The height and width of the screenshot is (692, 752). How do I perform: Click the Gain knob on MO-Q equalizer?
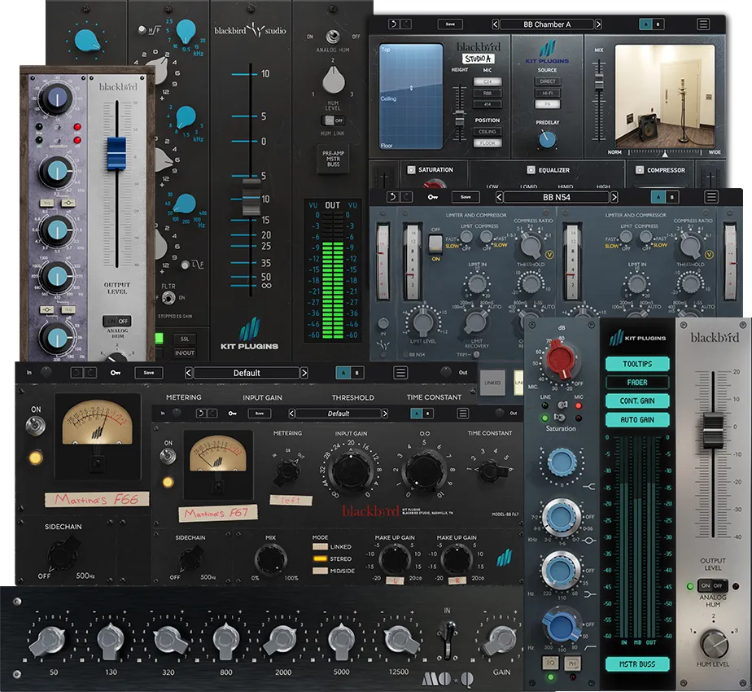tap(500, 640)
